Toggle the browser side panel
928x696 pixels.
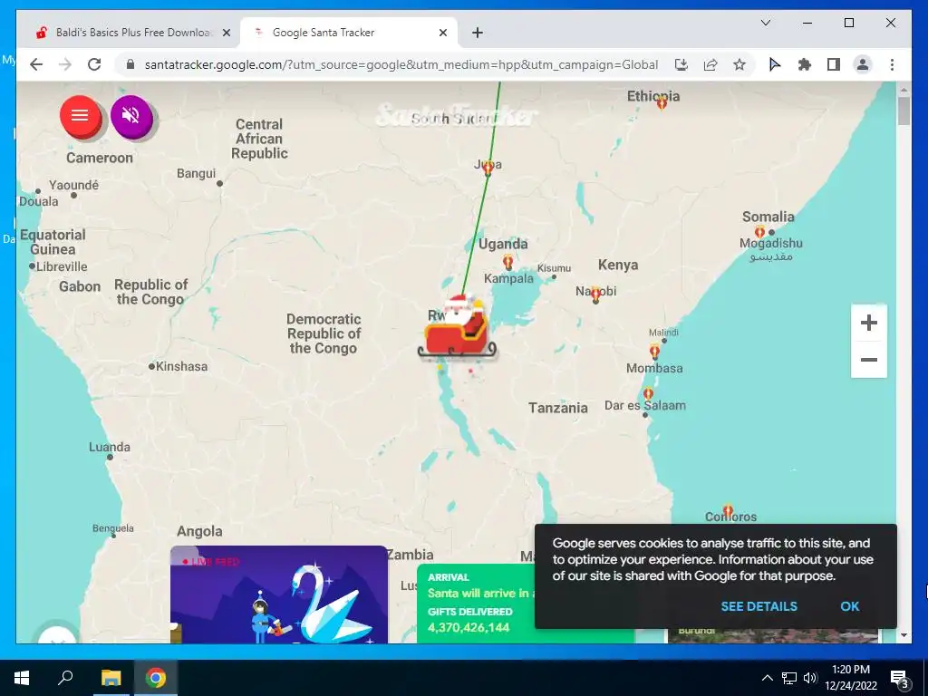(834, 64)
